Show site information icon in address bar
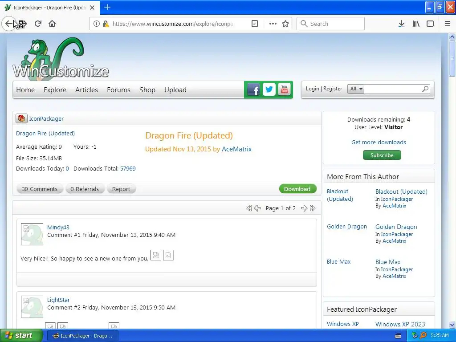 pyautogui.click(x=97, y=24)
